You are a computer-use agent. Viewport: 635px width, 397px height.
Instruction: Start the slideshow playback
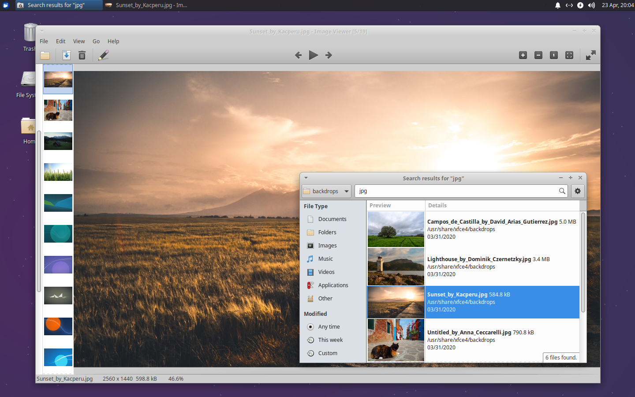tap(313, 55)
